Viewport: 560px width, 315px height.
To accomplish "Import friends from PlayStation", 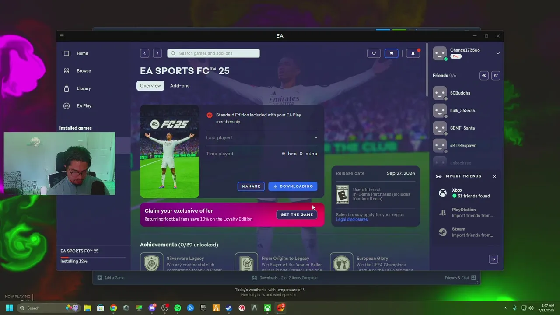I will point(466,213).
